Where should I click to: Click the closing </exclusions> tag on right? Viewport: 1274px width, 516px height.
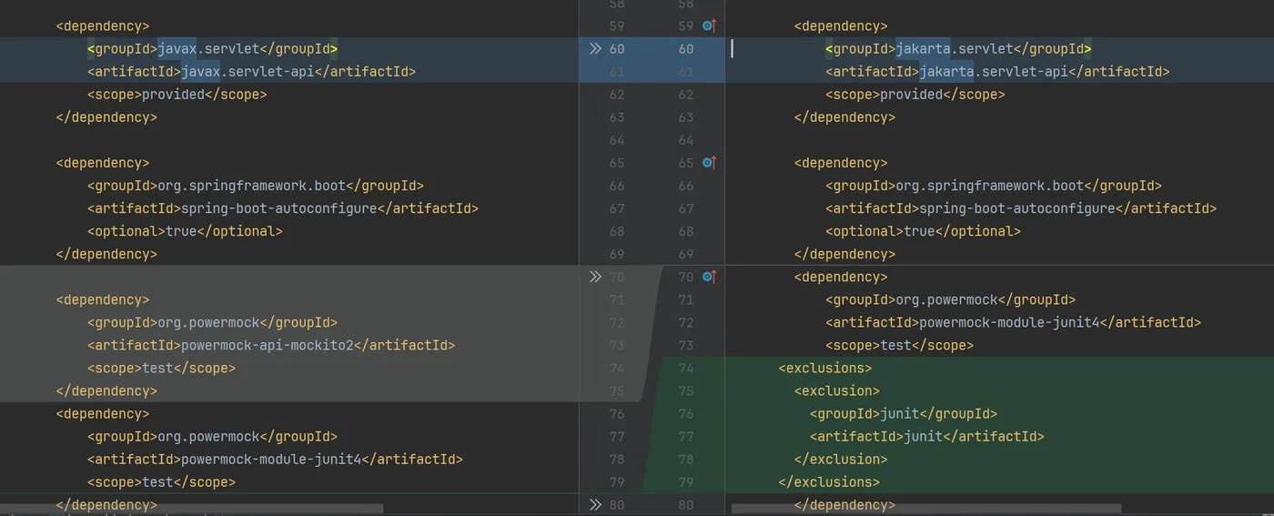point(828,481)
